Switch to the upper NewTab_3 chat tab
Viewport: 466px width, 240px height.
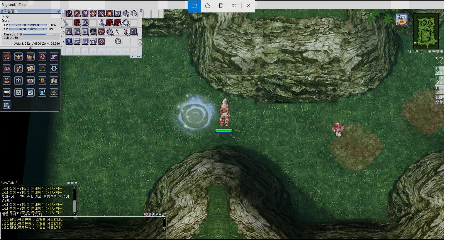click(x=9, y=183)
